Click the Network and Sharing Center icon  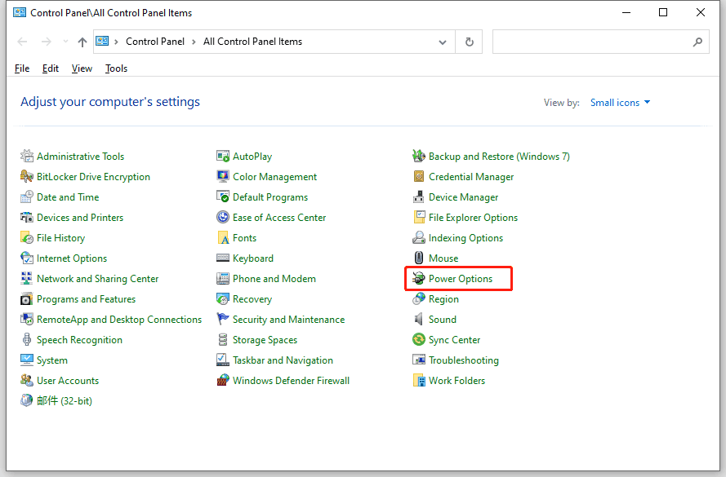[27, 278]
